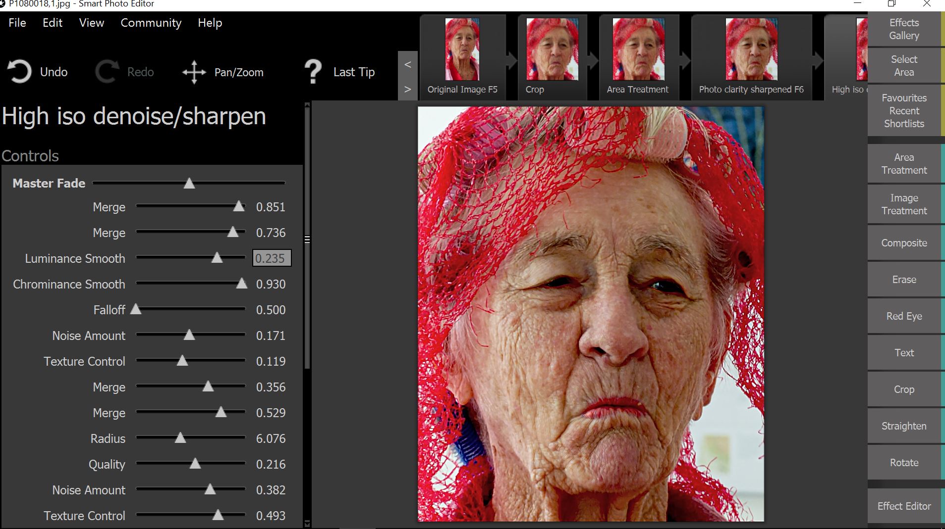Image resolution: width=945 pixels, height=529 pixels.
Task: Click the Noise Amount slider valued 0.382
Action: 191,490
